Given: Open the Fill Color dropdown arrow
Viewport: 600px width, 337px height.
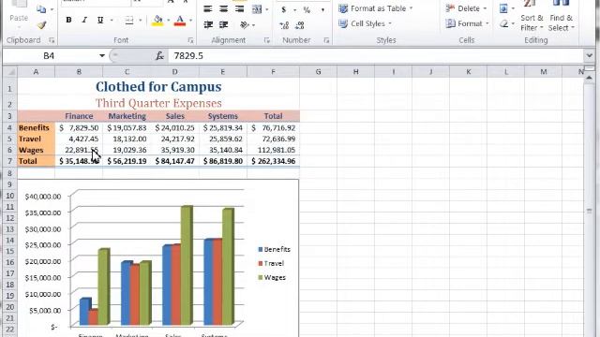Looking at the screenshot, I should pos(169,21).
